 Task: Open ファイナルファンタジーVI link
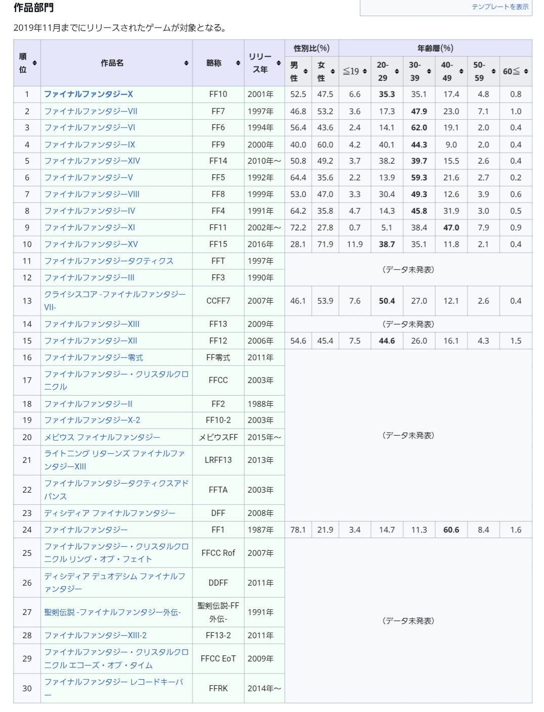point(89,127)
